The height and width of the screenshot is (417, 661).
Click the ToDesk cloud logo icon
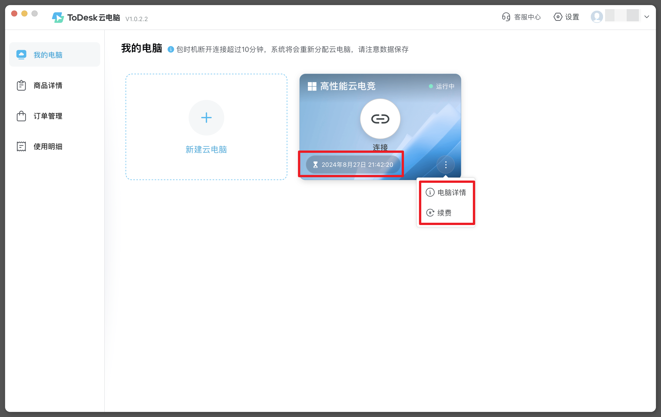tap(58, 18)
